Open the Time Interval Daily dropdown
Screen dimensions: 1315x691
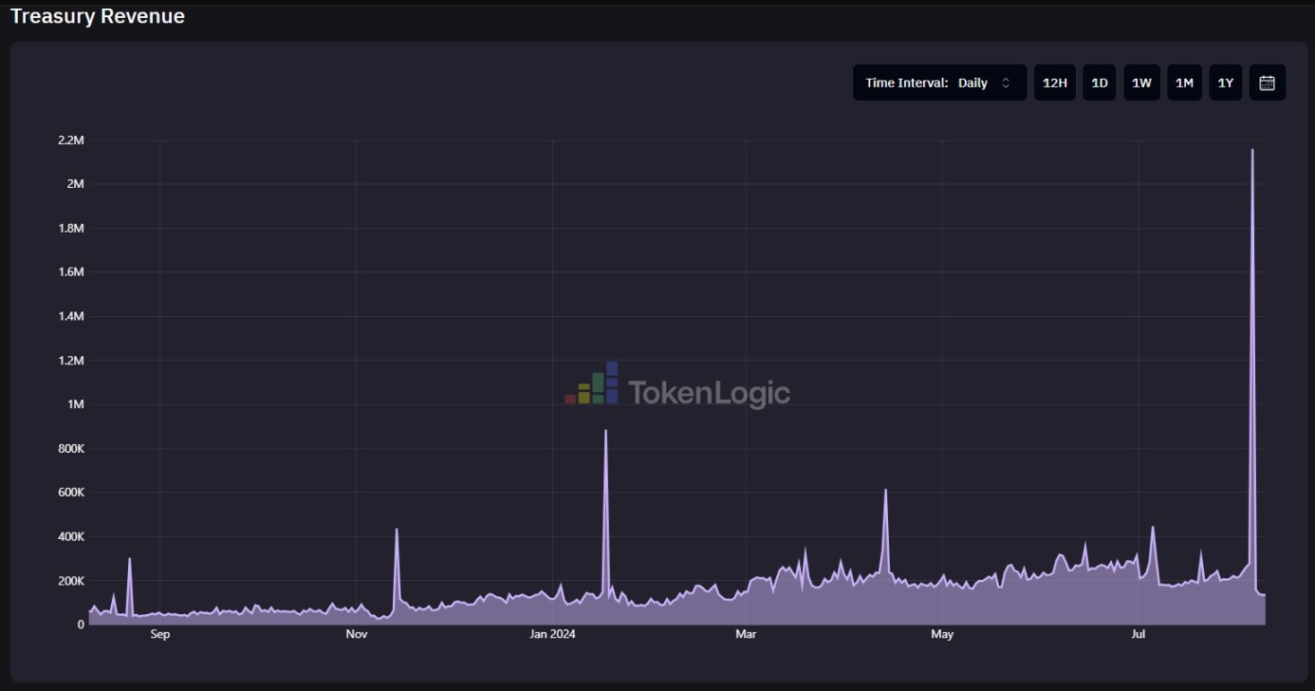click(x=939, y=83)
